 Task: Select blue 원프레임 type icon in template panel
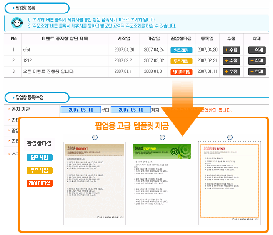click(39, 157)
